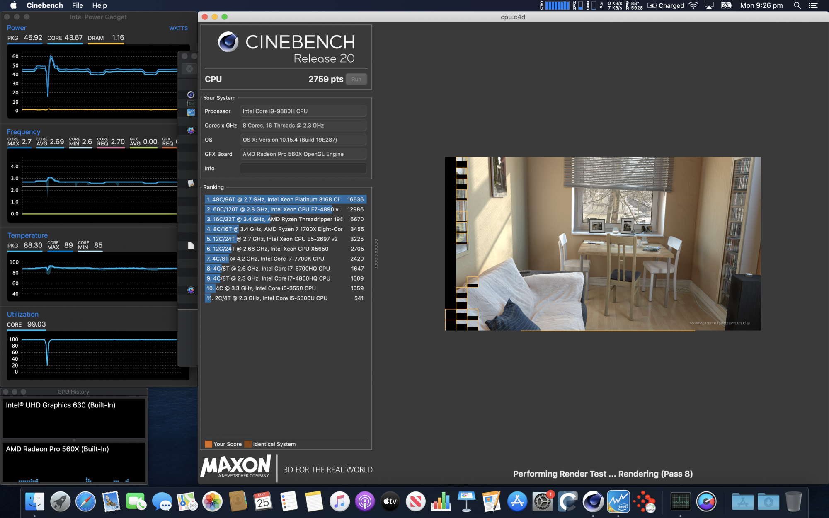Viewport: 829px width, 518px height.
Task: Click the CPU usage meter in menu bar
Action: click(555, 5)
